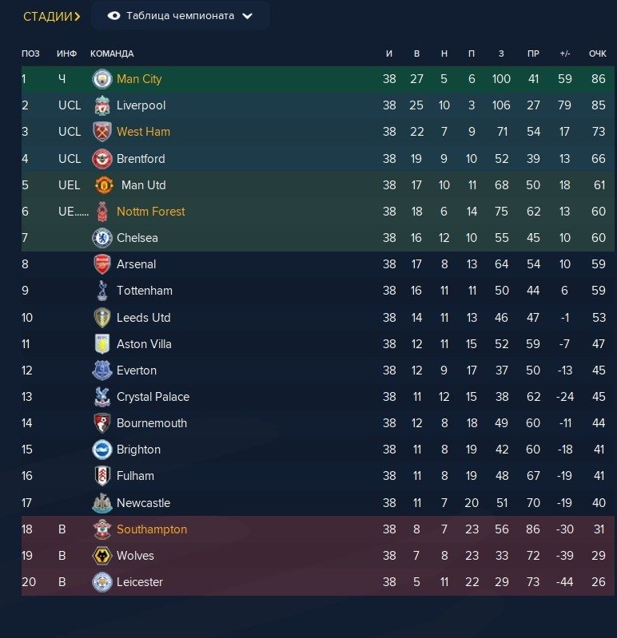This screenshot has height=638, width=617.
Task: Open the Таблица чемпионата dropdown
Action: coord(247,16)
